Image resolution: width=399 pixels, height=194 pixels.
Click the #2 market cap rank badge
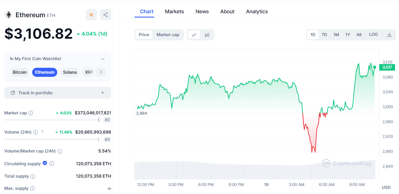[x=107, y=120]
